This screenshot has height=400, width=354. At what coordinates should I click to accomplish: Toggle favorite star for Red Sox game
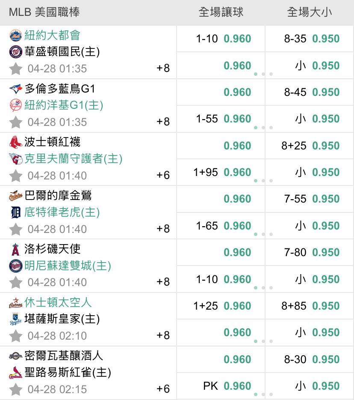[16, 176]
